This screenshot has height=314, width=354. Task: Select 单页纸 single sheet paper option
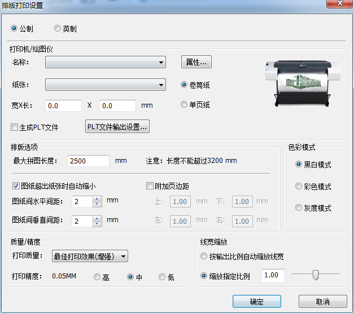(184, 104)
